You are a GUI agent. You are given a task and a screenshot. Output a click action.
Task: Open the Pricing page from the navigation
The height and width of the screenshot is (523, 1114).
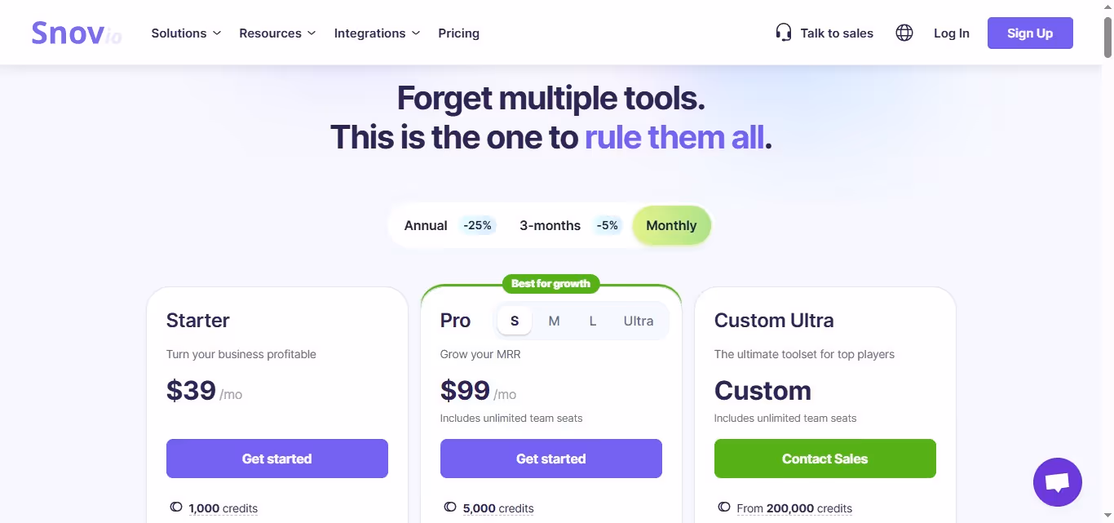pyautogui.click(x=458, y=33)
